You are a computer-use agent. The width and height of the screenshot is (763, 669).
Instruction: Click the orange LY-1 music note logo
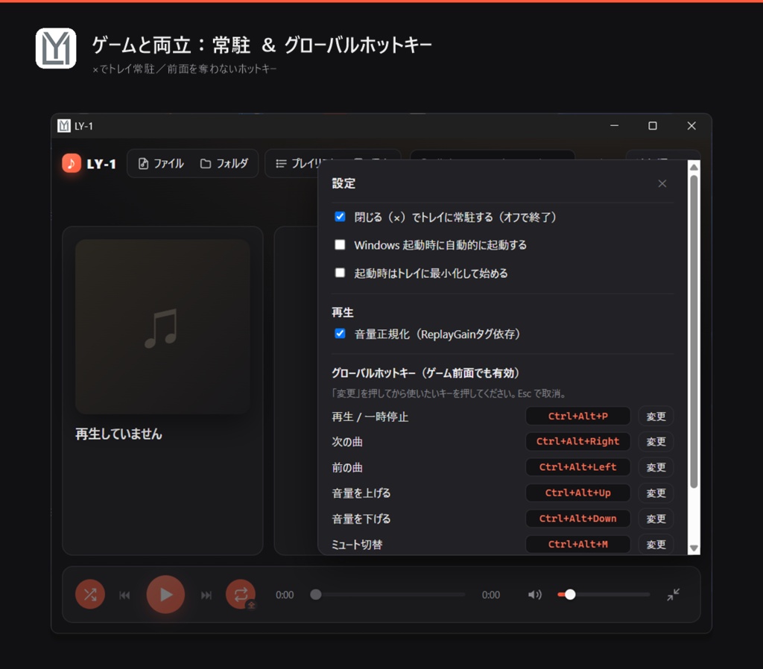(x=71, y=163)
